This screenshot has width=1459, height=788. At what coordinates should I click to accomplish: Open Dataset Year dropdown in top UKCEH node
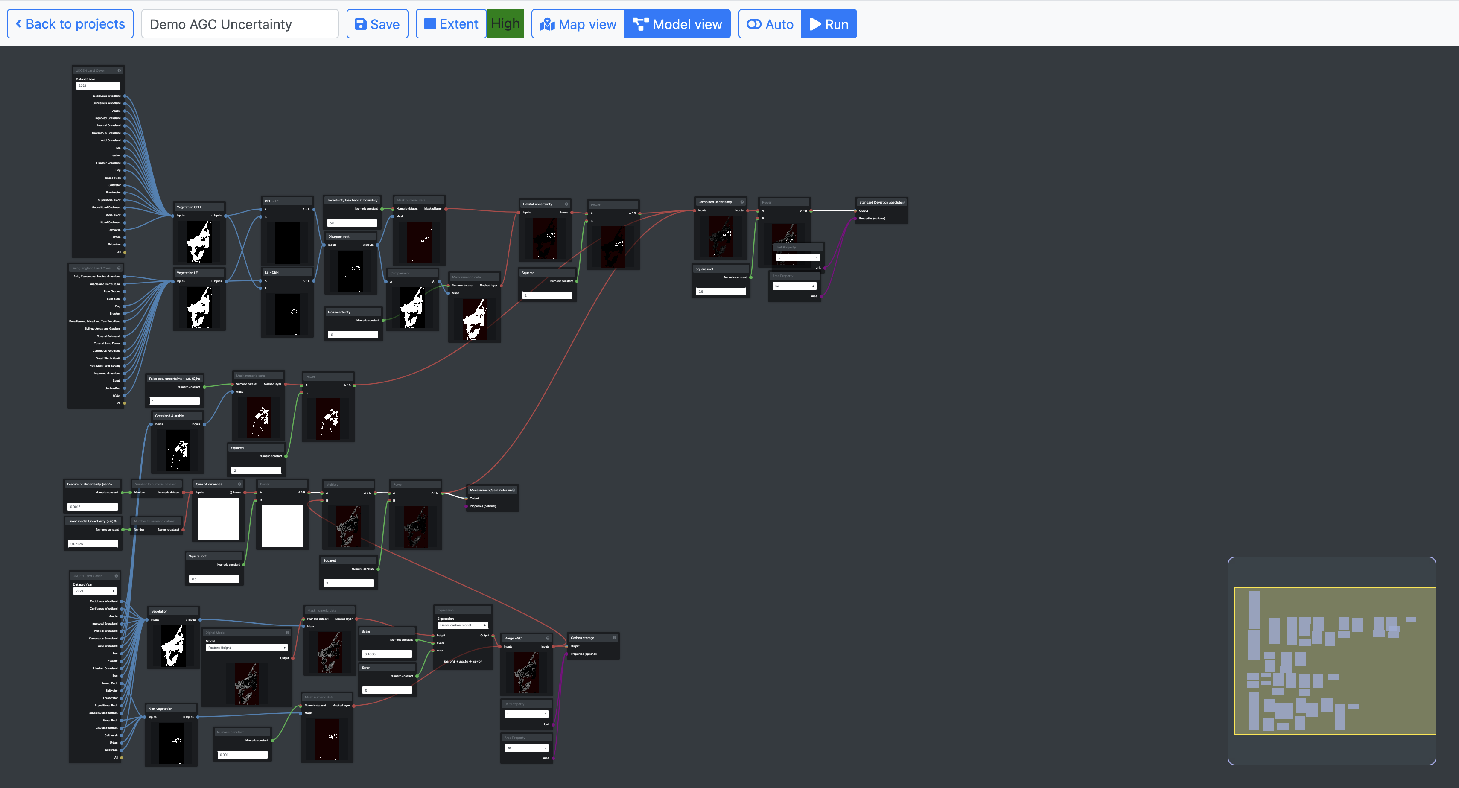[98, 85]
